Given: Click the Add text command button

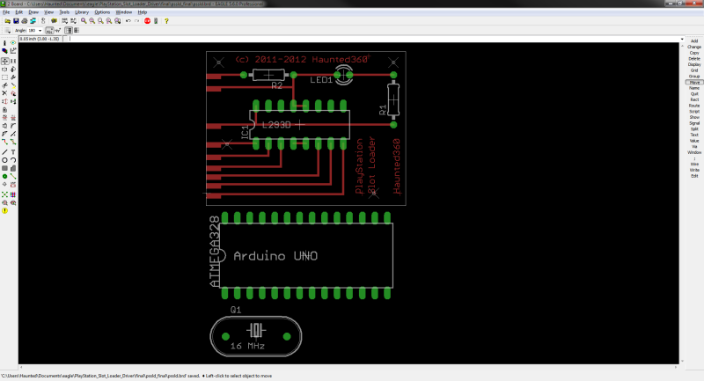Looking at the screenshot, I should tap(694, 41).
